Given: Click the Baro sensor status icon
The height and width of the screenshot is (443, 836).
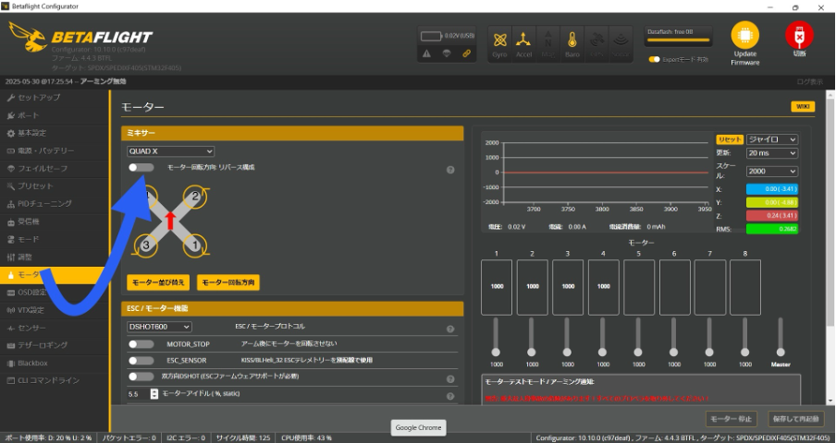Looking at the screenshot, I should tap(572, 42).
